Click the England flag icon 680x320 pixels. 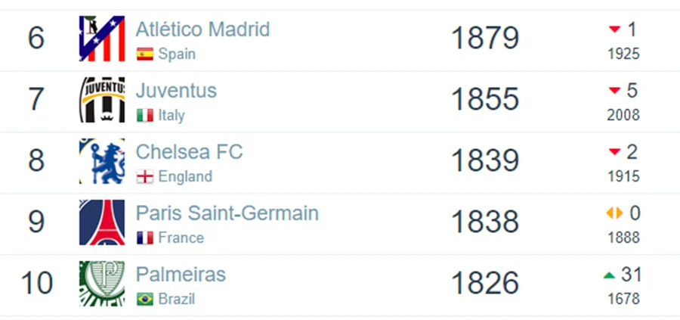[x=145, y=177]
